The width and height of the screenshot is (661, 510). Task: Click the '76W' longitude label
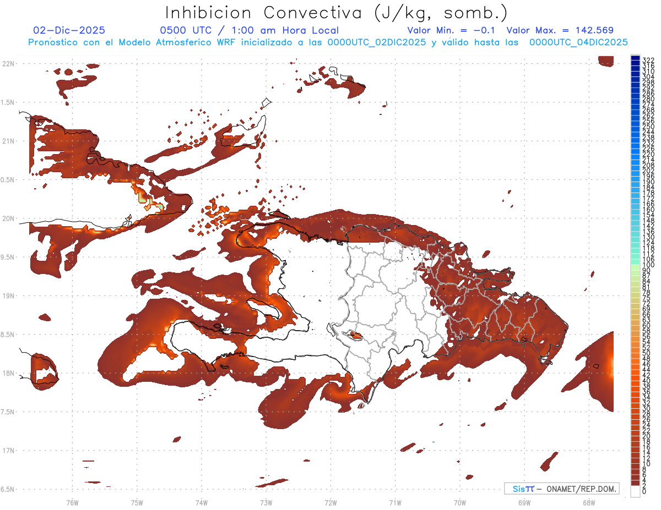72,503
